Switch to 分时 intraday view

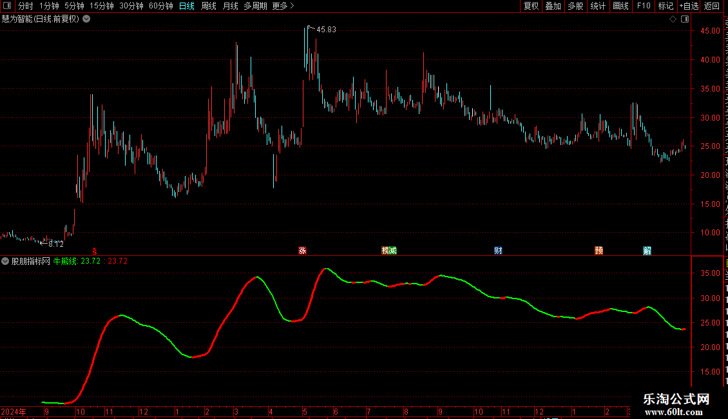coord(26,6)
